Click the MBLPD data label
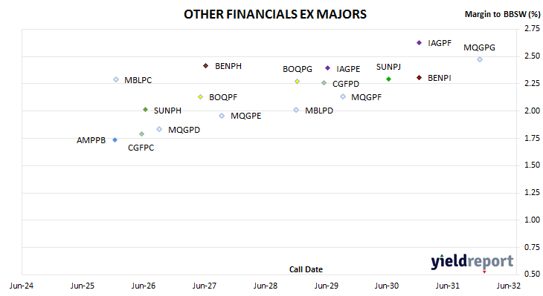Viewport: 543px width, 296px height. click(319, 111)
